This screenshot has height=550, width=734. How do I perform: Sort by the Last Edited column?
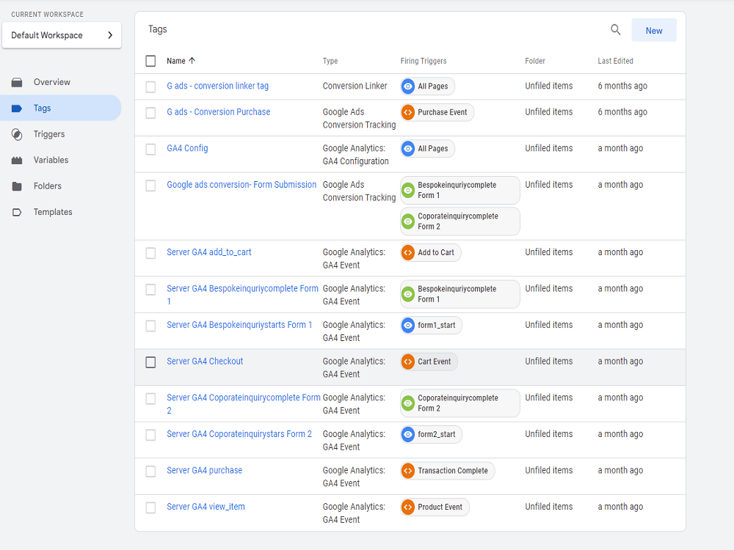pyautogui.click(x=615, y=61)
